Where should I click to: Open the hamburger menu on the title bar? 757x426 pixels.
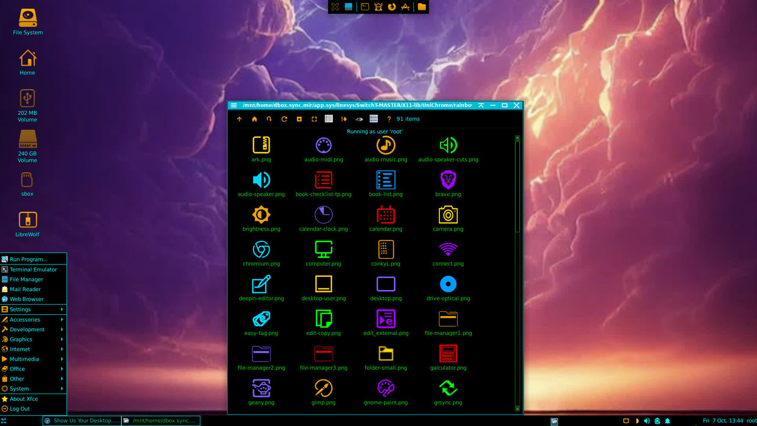pos(234,105)
